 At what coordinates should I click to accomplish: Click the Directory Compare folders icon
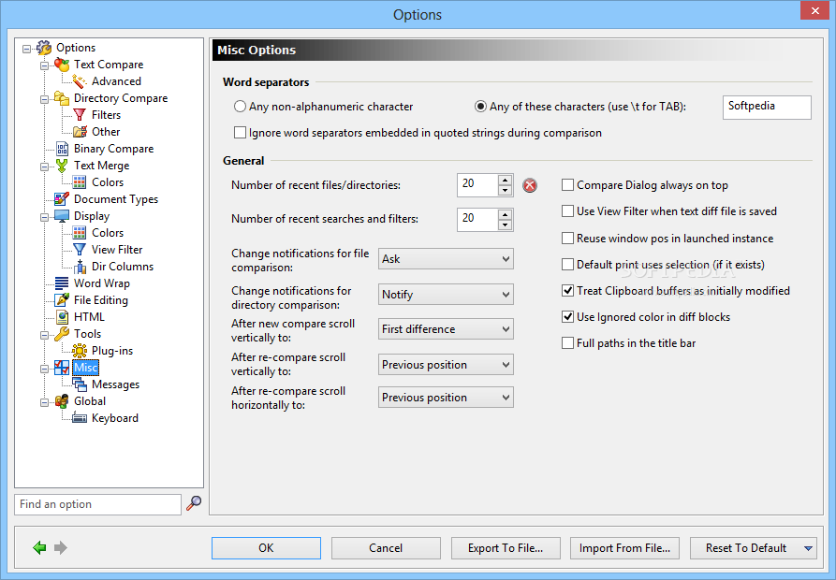click(62, 98)
